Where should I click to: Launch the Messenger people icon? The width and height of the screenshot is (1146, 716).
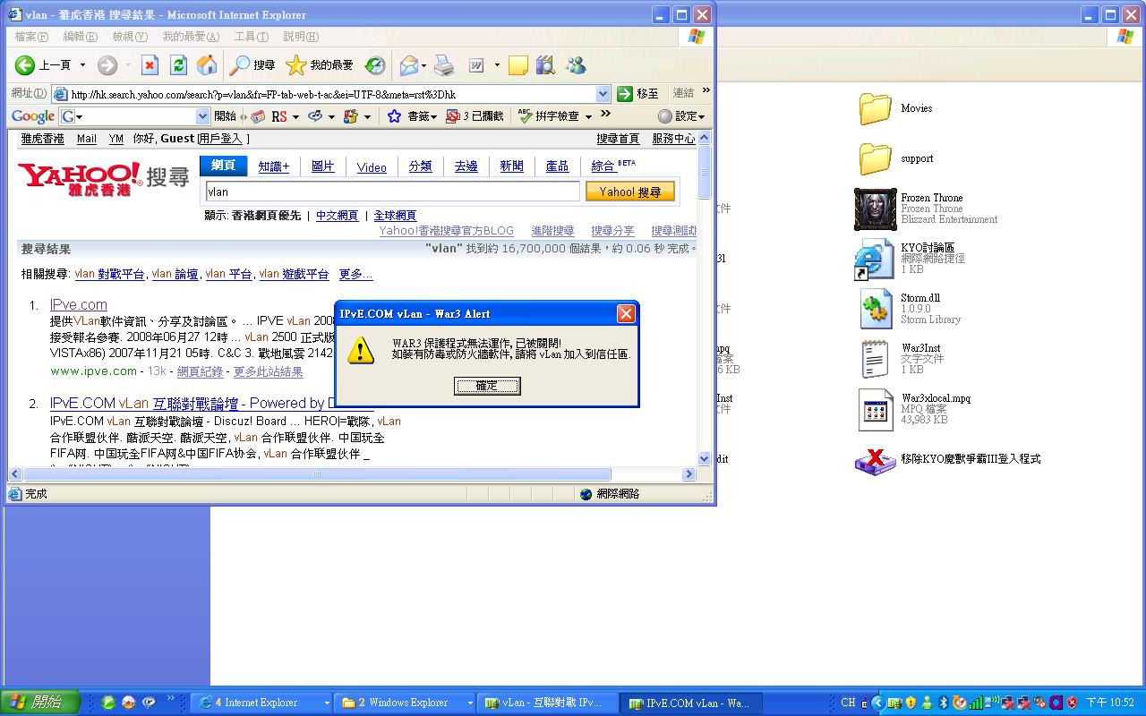click(576, 65)
